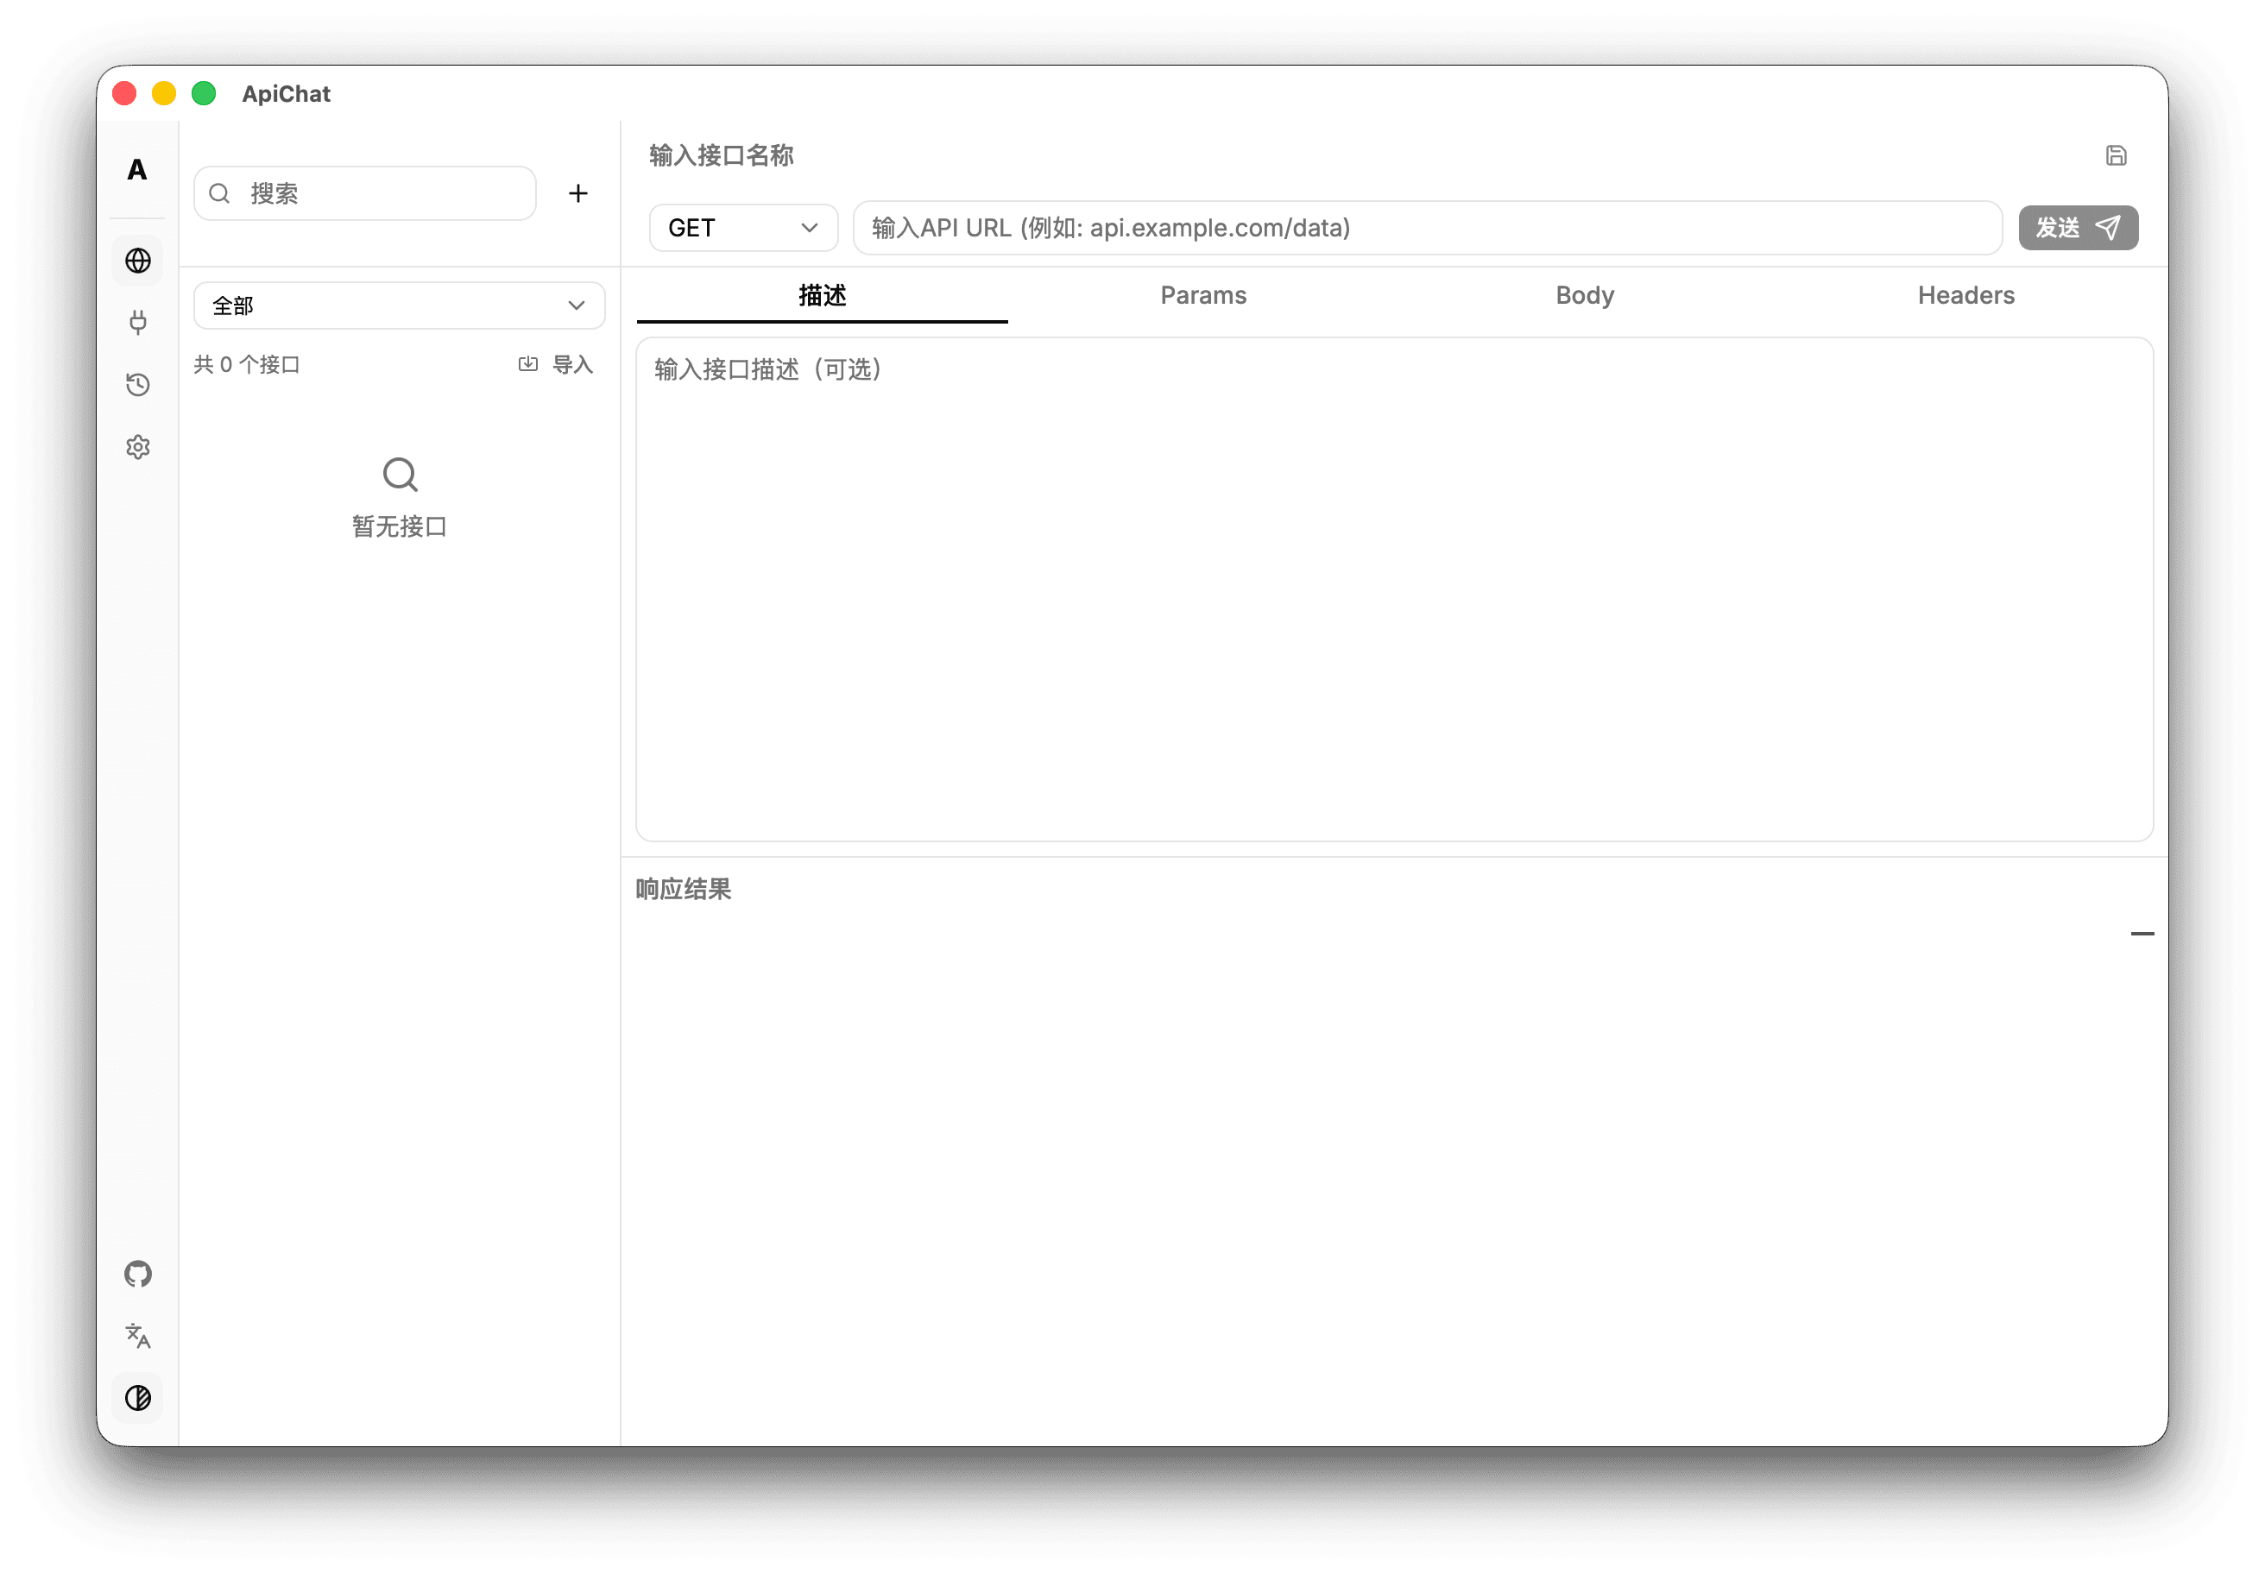Open the globe API section in sidebar
Image resolution: width=2265 pixels, height=1574 pixels.
pyautogui.click(x=138, y=261)
